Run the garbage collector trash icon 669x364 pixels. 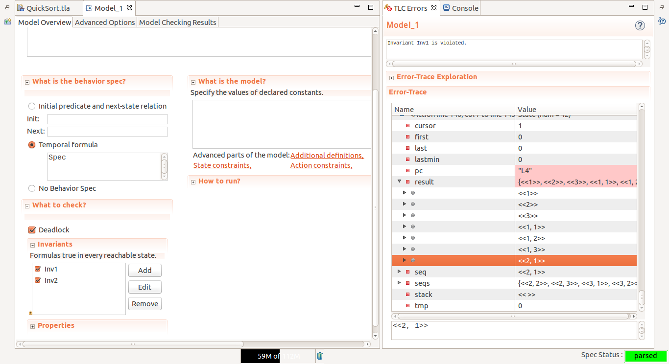point(320,356)
